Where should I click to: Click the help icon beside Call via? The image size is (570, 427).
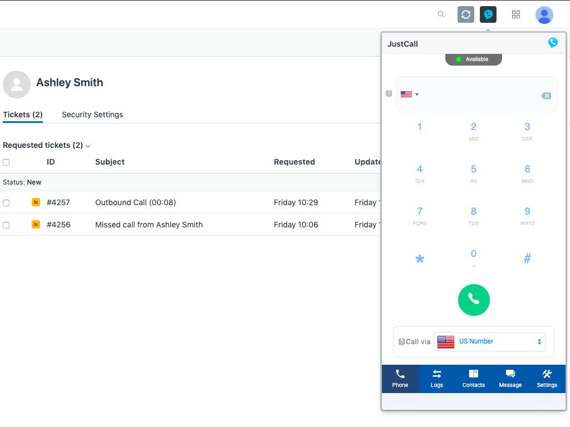401,342
